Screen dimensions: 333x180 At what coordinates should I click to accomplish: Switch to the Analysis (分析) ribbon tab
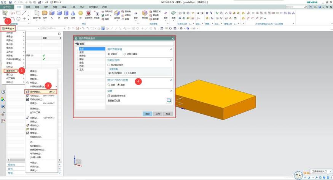pos(46,7)
